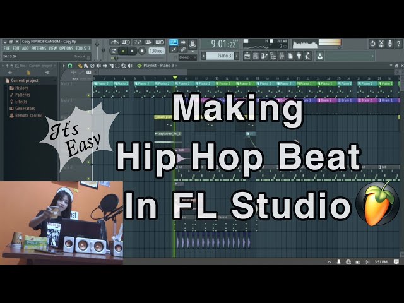Toggle the playlist magnet snap icon
The height and width of the screenshot is (303, 404).
tap(70, 66)
